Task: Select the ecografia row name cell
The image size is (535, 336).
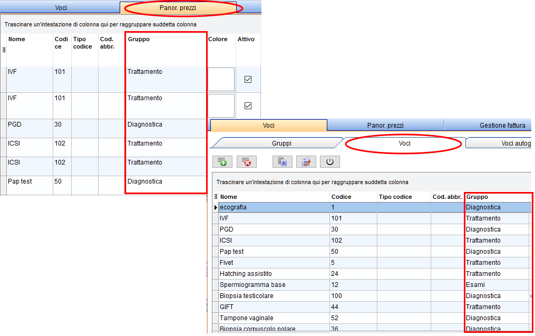Action: pos(274,207)
